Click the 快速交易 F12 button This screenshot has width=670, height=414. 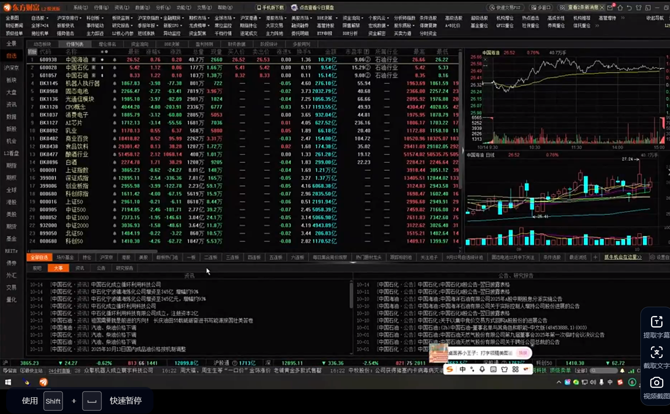pyautogui.click(x=505, y=8)
